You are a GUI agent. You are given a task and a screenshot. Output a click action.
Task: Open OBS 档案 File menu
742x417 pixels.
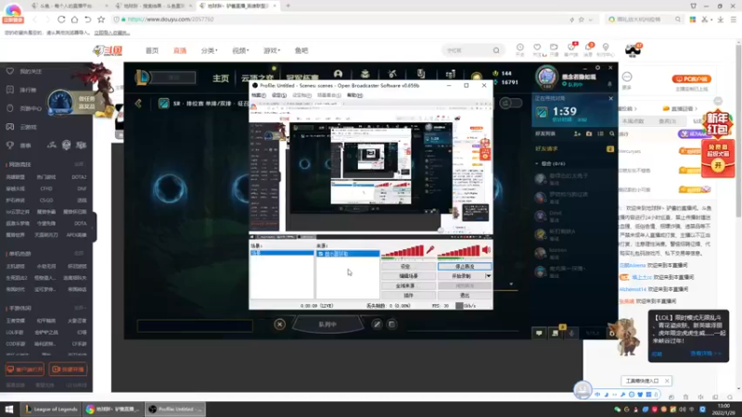click(x=259, y=95)
